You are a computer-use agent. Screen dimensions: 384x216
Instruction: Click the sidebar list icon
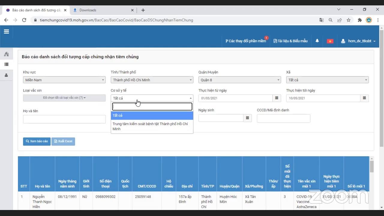tap(6, 64)
